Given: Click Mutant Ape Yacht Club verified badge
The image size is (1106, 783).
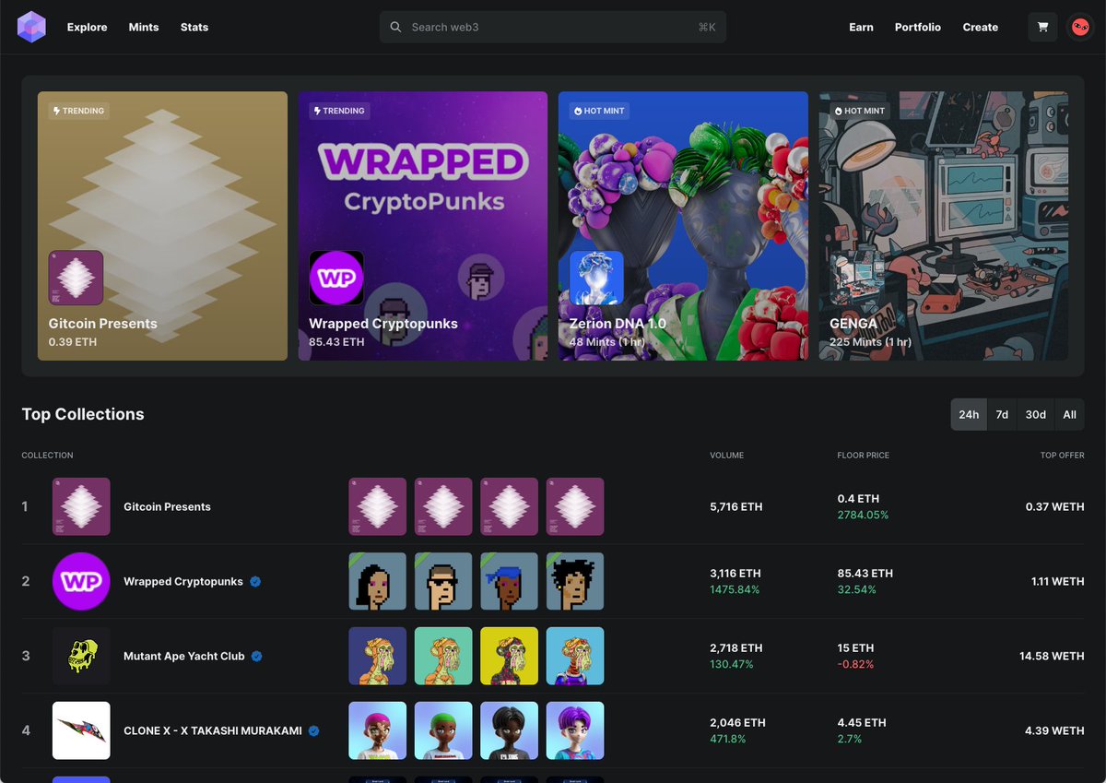Looking at the screenshot, I should point(257,656).
